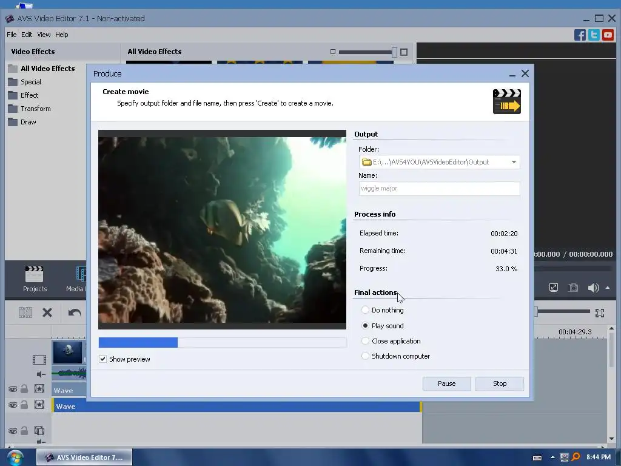Click the video track audio speaker icon
Screen dimensions: 621x466
(x=41, y=374)
